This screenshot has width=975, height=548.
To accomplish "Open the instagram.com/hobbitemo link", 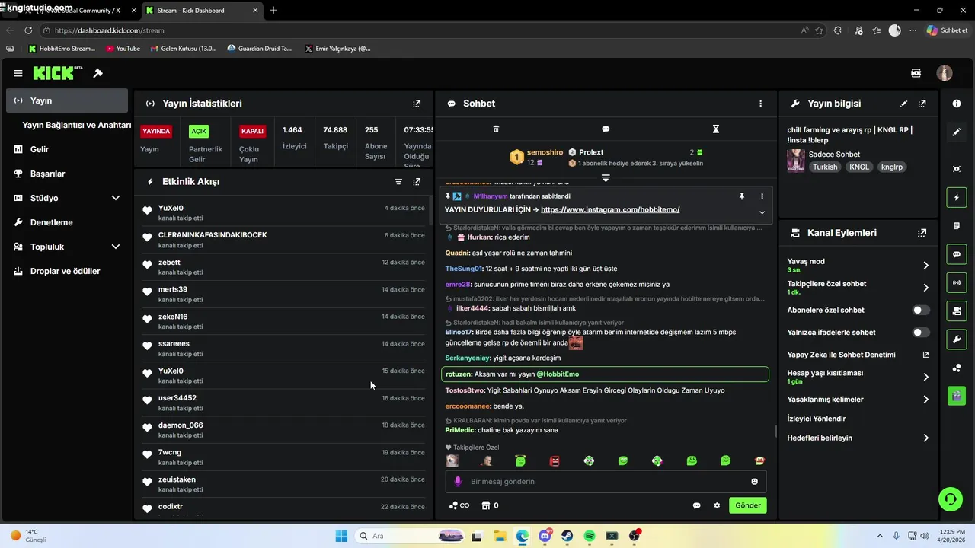I will [610, 209].
